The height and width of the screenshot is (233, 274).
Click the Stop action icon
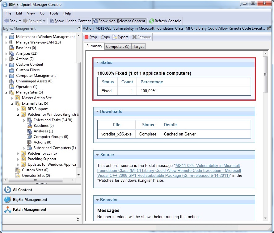(x=86, y=37)
